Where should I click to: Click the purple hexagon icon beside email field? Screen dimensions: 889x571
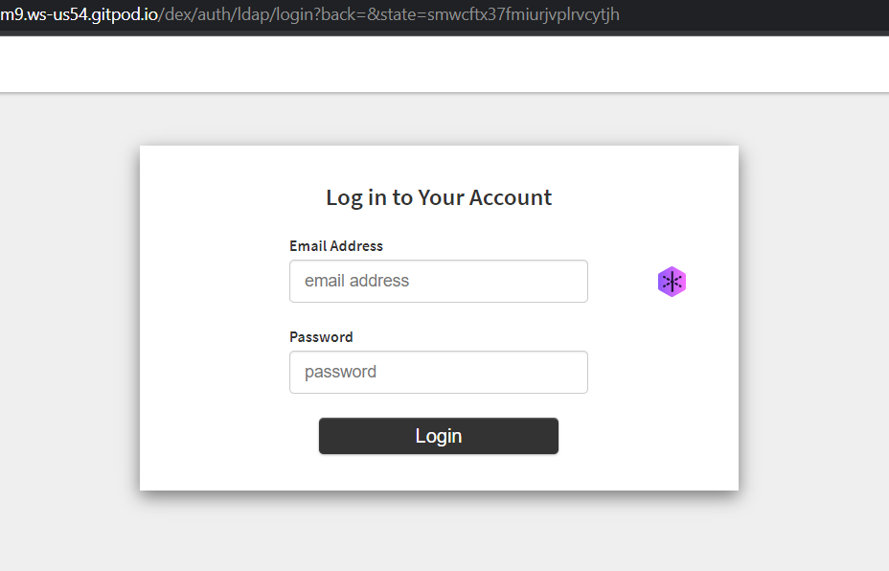pyautogui.click(x=672, y=282)
